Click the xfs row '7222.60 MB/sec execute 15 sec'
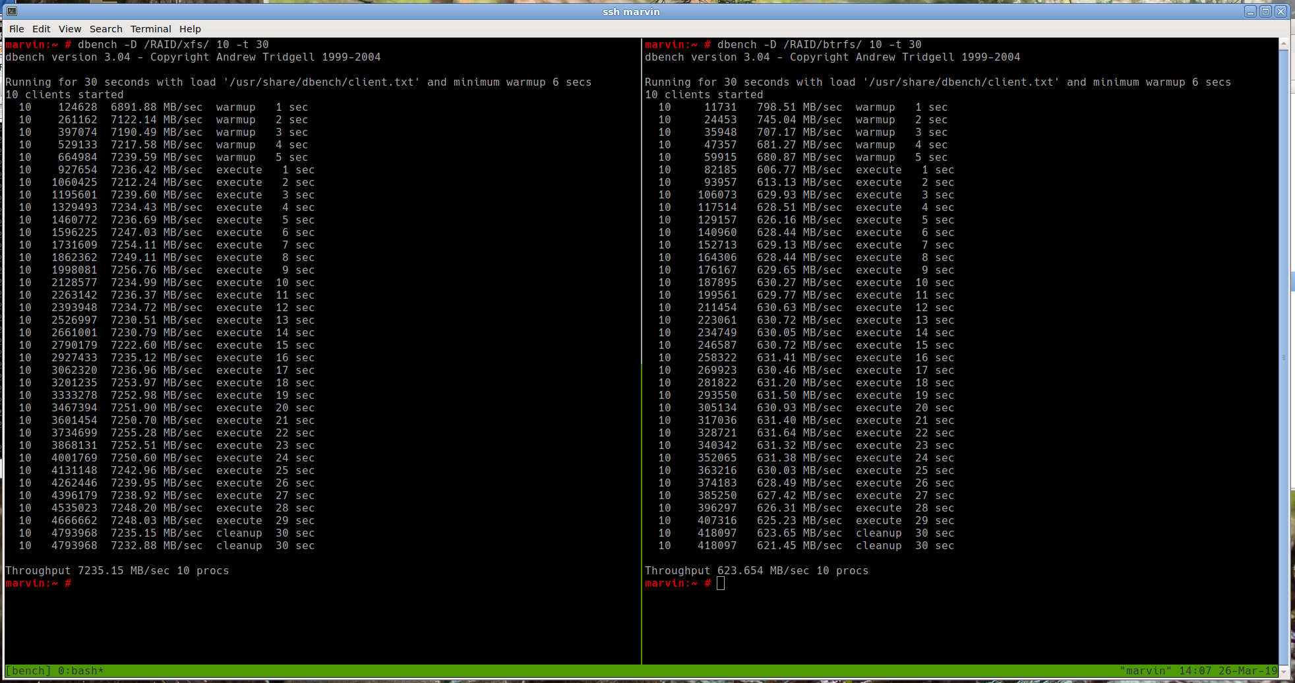 pos(167,345)
